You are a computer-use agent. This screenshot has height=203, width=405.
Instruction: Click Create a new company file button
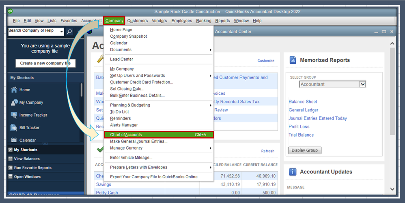(45, 63)
